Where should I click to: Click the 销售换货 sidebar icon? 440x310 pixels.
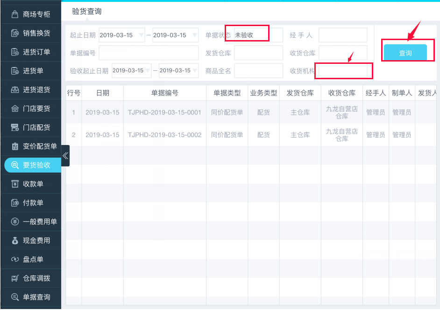15,33
